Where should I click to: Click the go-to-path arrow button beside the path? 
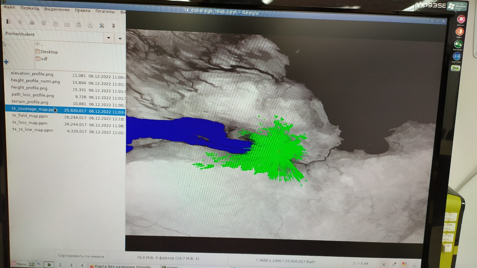point(120,39)
